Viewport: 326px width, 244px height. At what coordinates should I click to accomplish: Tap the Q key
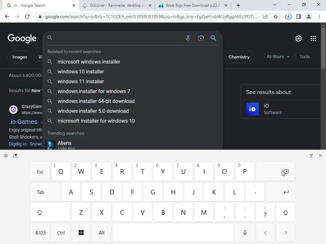(x=61, y=172)
